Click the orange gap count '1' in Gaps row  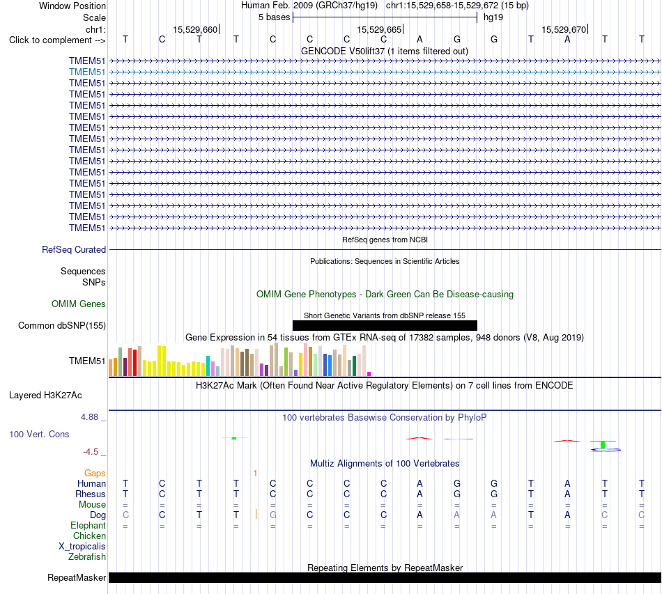tap(255, 474)
